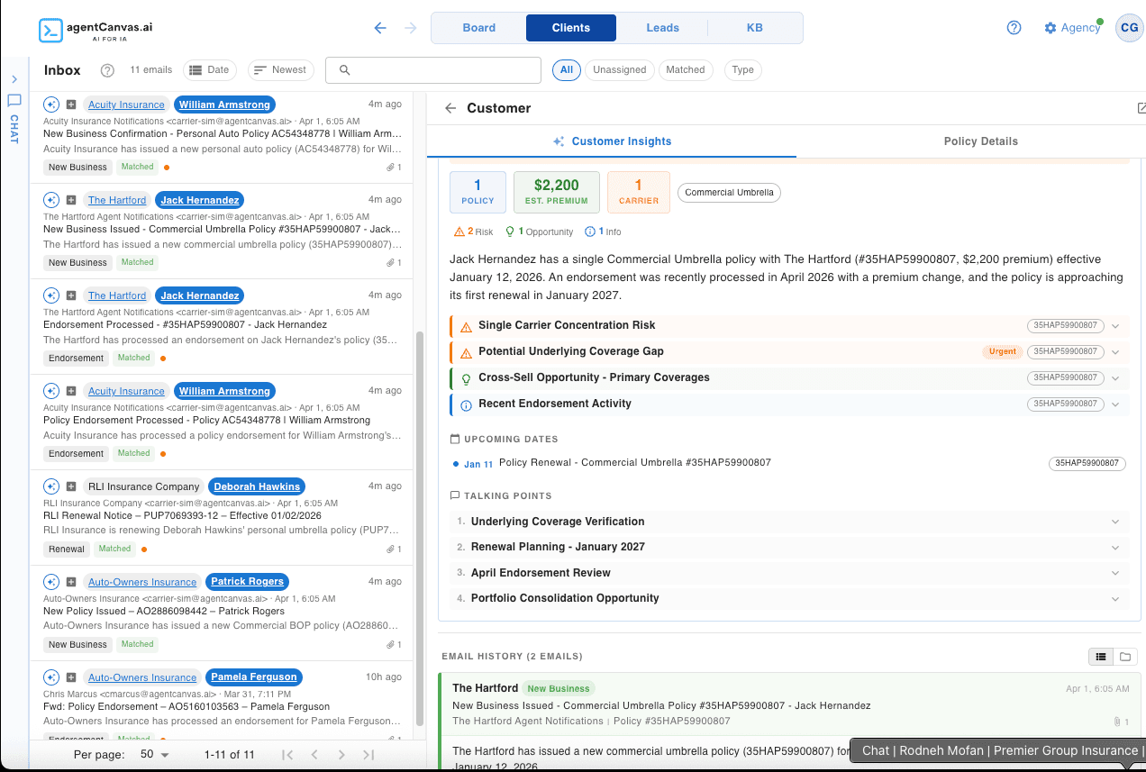Click the Inbox help icon
Viewport: 1146px width, 772px height.
point(107,70)
